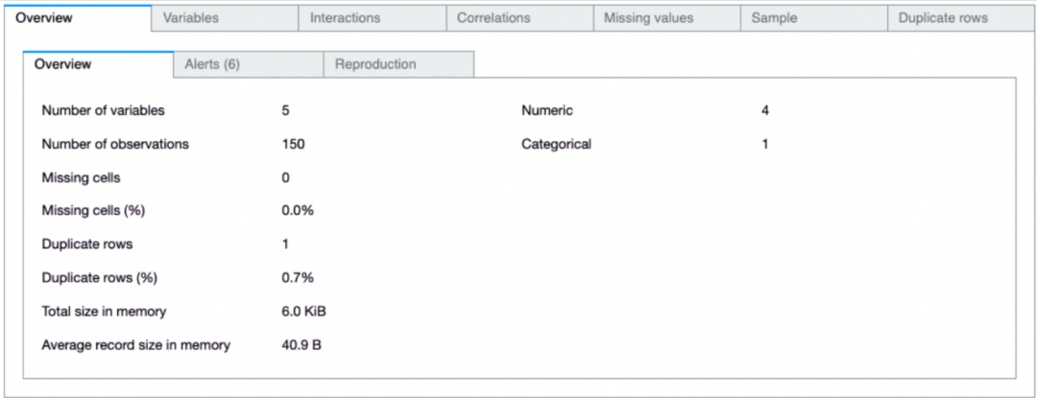
Task: Select the Sample tab
Action: 774,18
